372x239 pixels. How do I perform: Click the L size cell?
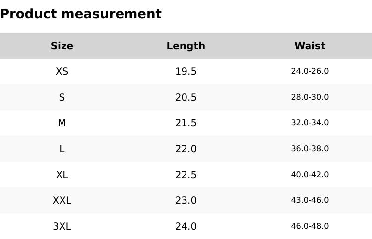pos(62,149)
